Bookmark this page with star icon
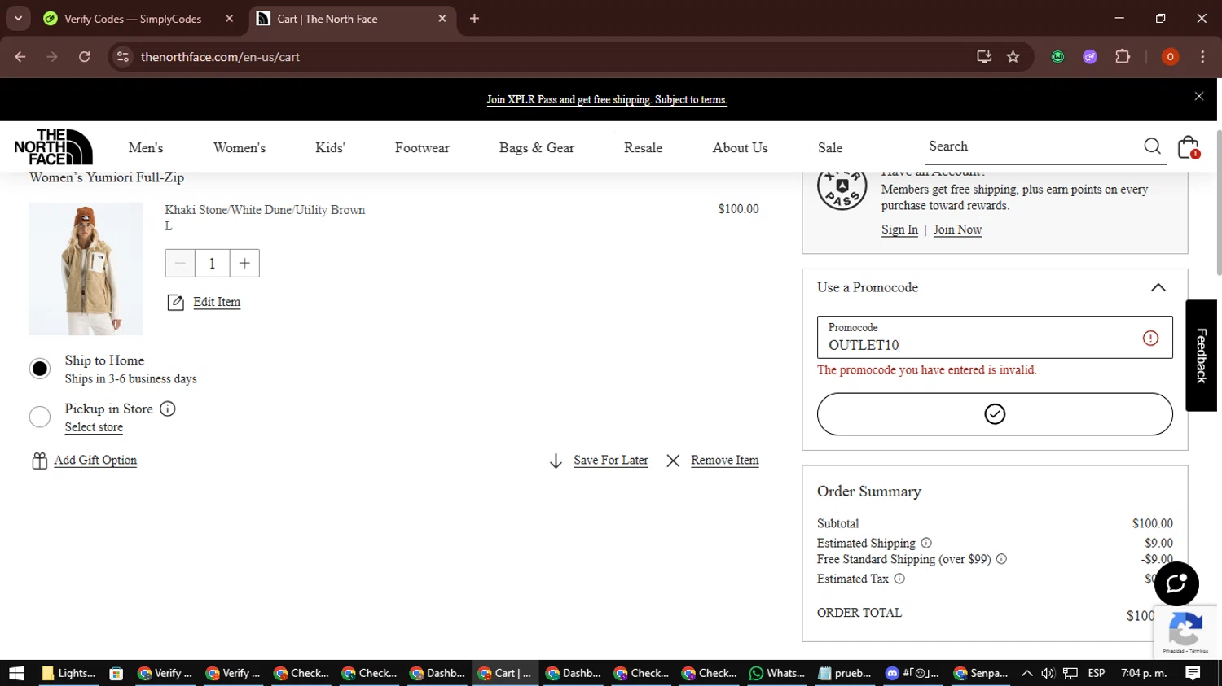Viewport: 1222px width, 686px height. coord(1013,57)
